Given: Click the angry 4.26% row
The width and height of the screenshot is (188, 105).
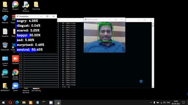Looking at the screenshot, I should tap(27, 21).
